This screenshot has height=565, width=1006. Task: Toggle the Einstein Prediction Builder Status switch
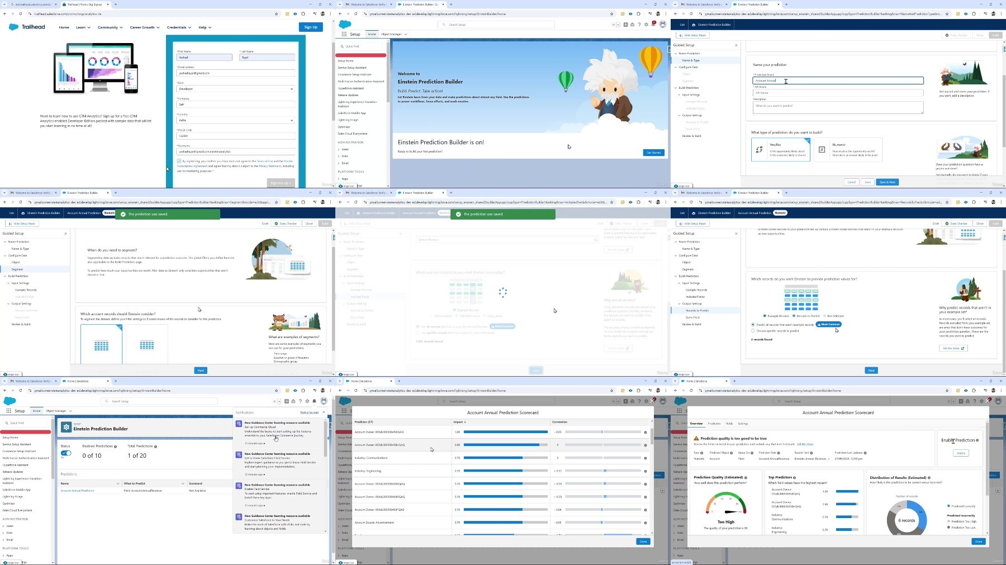point(66,453)
